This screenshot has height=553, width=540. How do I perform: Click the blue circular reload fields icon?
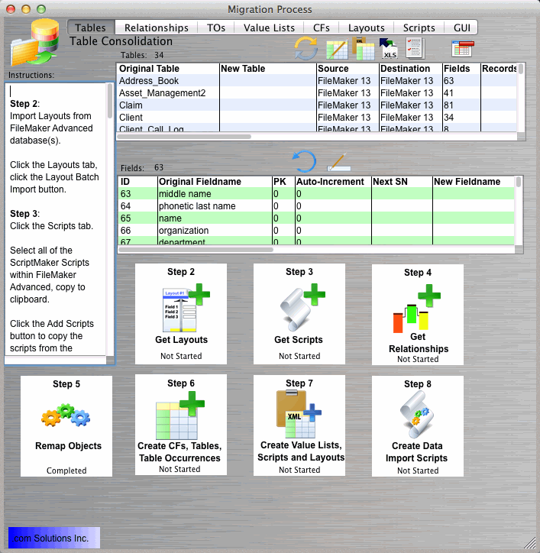point(304,161)
